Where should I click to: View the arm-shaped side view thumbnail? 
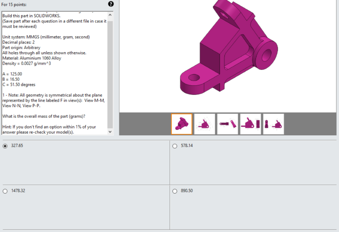pyautogui.click(x=227, y=124)
